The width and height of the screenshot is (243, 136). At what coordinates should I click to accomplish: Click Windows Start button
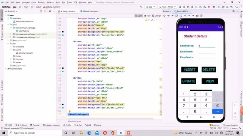click(x=4, y=133)
